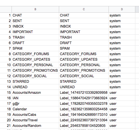Select CATEGORY_PROMOTIONS in column C
Image resolution: width=139 pixels, height=130 pixels.
click(x=84, y=70)
